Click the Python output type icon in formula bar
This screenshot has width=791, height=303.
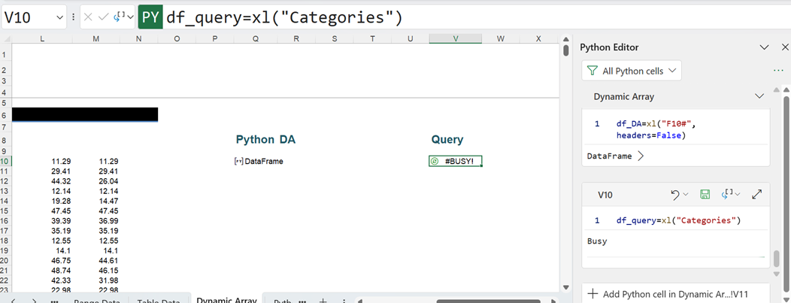coord(120,17)
